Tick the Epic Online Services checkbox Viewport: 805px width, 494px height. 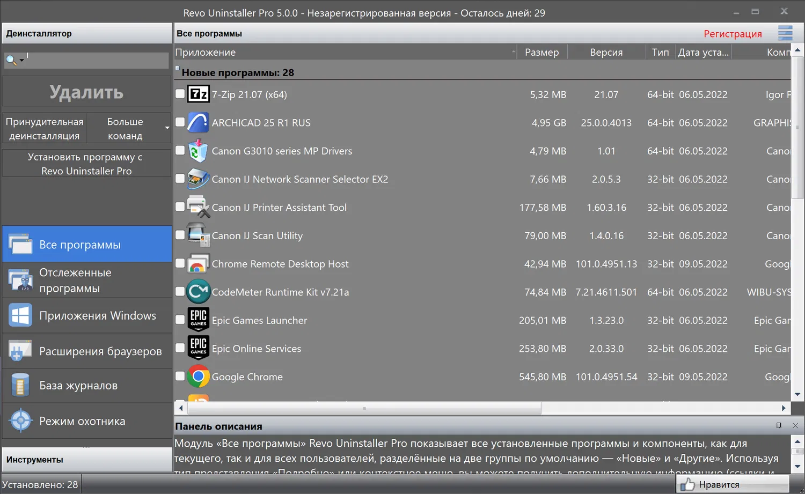[x=180, y=348]
